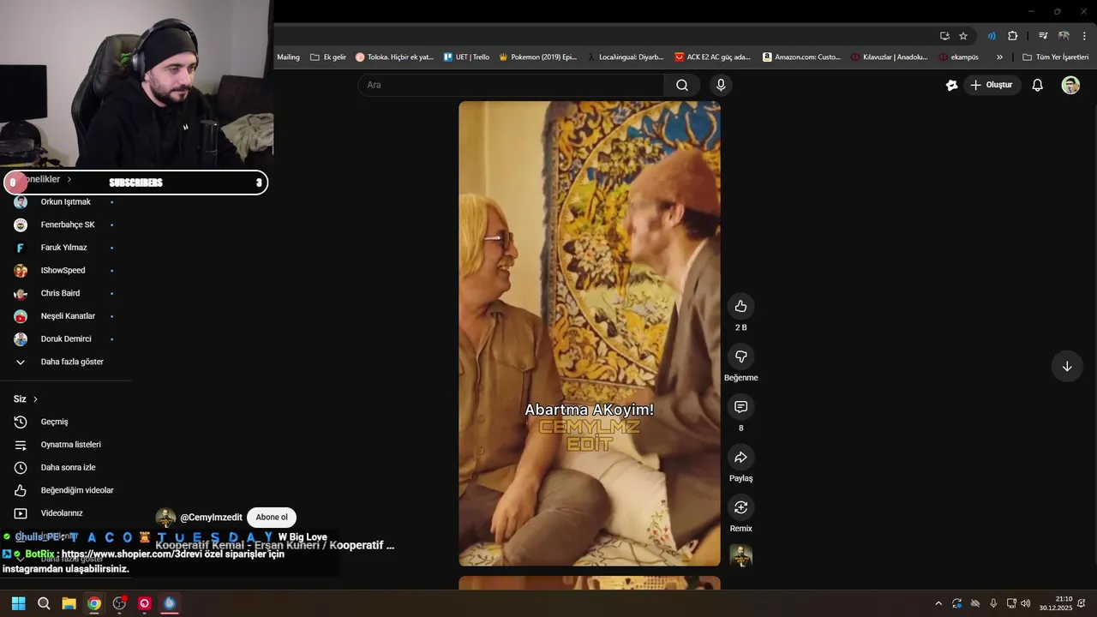The image size is (1097, 617).
Task: Share the Short via Paylaş
Action: pos(740,458)
